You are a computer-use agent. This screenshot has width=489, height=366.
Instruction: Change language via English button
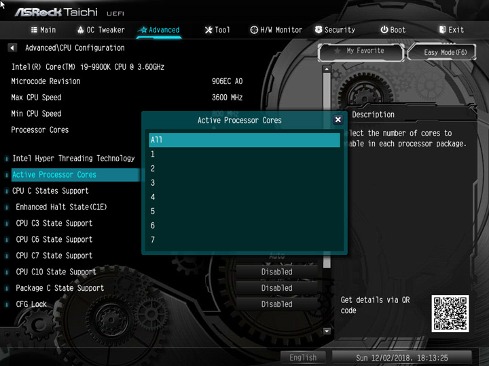point(303,358)
